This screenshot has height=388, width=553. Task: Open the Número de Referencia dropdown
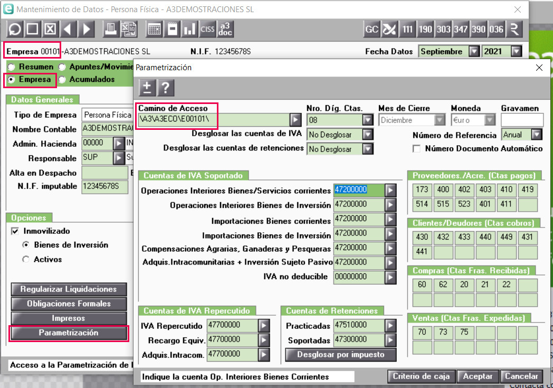pos(536,135)
